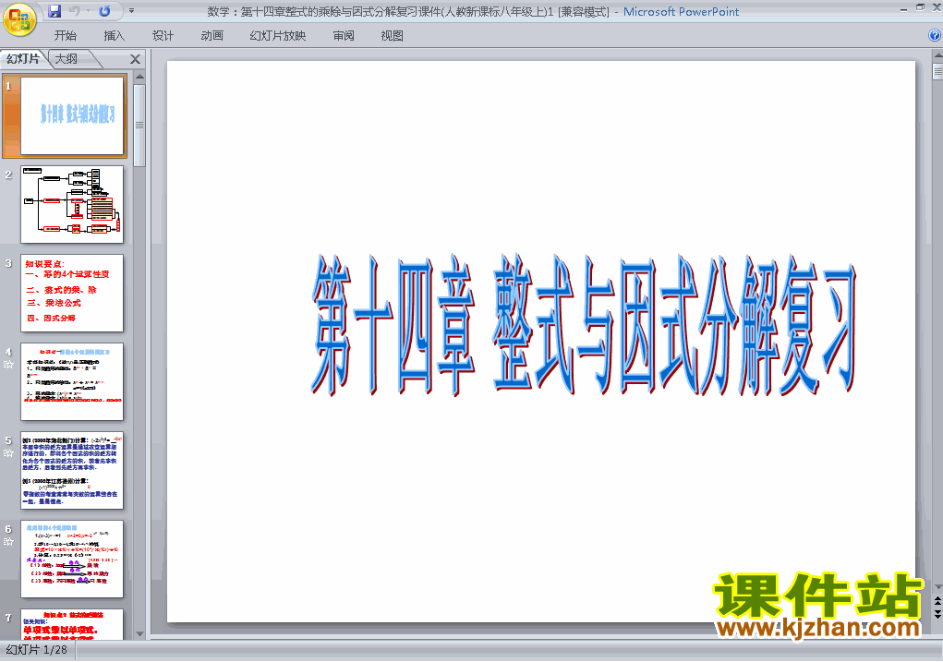The image size is (943, 662).
Task: Open the 动画 ribbon tab
Action: [x=212, y=35]
